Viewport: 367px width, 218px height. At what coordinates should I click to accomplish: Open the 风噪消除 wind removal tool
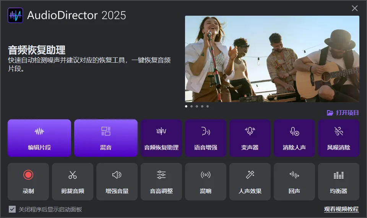pos(339,138)
